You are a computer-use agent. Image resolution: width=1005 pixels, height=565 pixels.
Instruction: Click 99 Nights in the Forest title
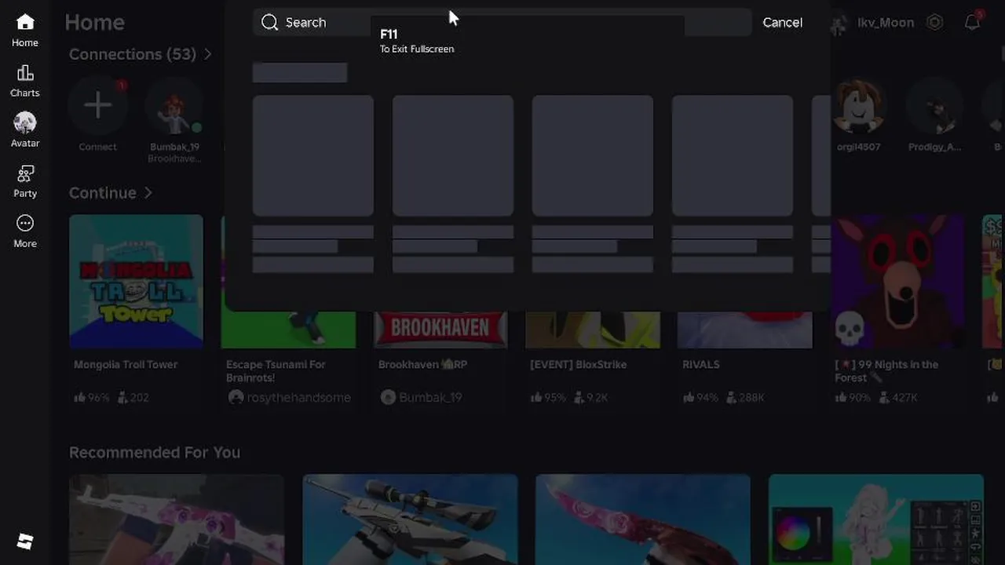pyautogui.click(x=886, y=370)
